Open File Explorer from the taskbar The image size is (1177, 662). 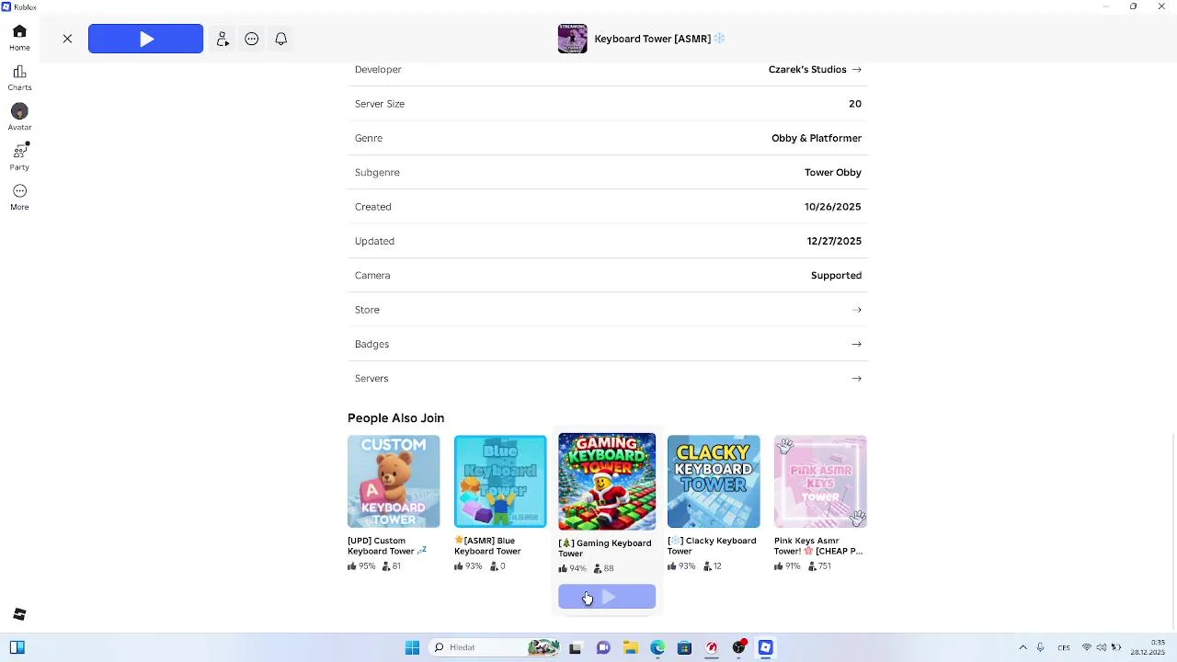pos(631,647)
